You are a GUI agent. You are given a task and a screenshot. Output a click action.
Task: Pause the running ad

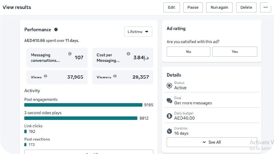pos(193,8)
